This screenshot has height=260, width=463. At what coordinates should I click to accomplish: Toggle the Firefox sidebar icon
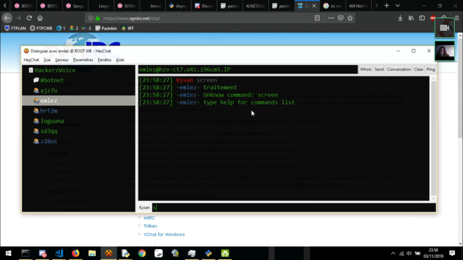coord(422,18)
